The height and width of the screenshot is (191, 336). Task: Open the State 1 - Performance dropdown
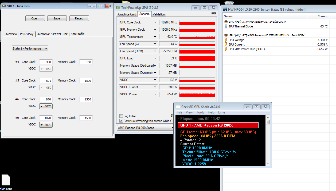[x=30, y=48]
